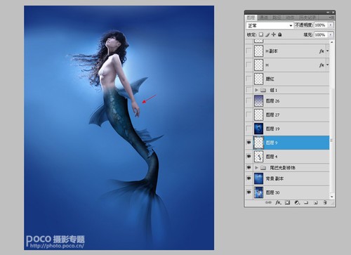Expand the 尾巴光影修饰 group triangle
The height and width of the screenshot is (255, 351).
coord(256,168)
